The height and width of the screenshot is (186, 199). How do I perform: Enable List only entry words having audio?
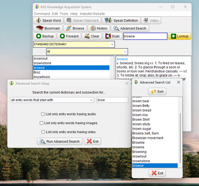(43, 114)
